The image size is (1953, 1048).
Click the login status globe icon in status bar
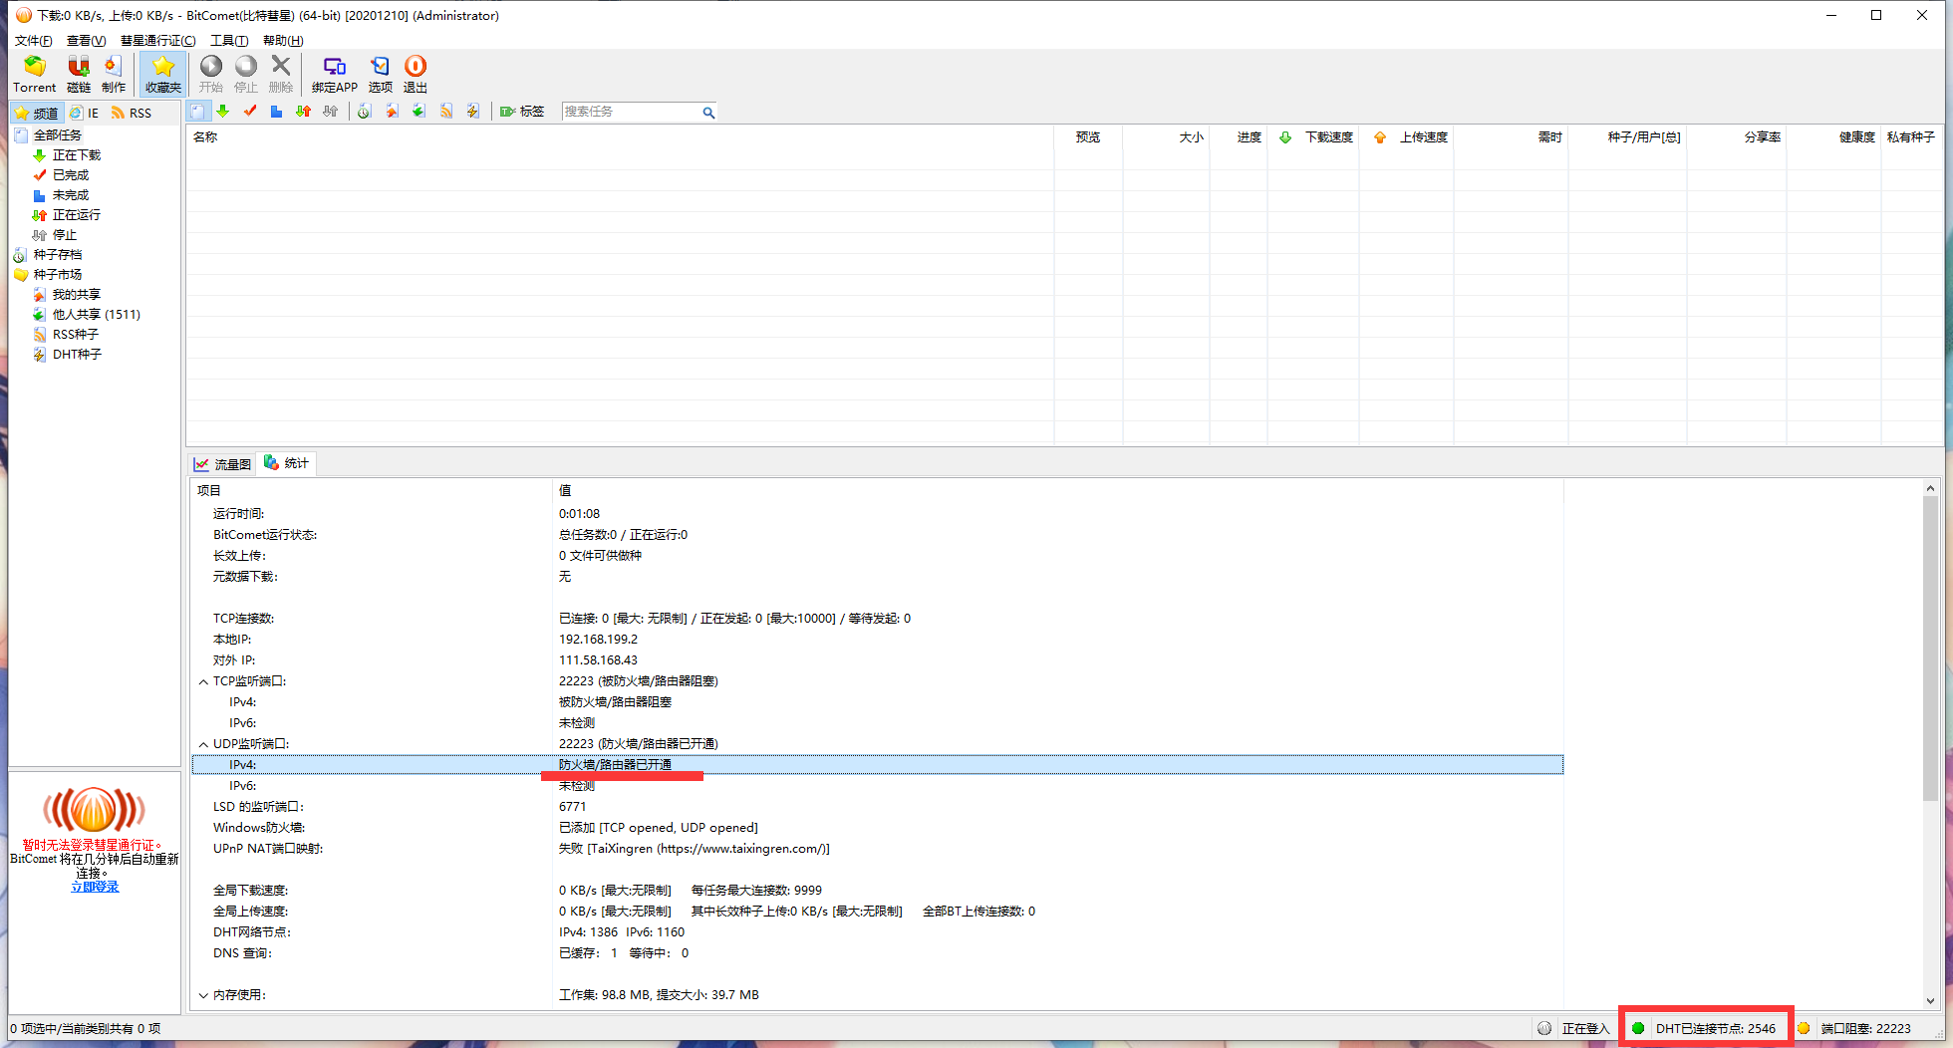(1544, 1028)
